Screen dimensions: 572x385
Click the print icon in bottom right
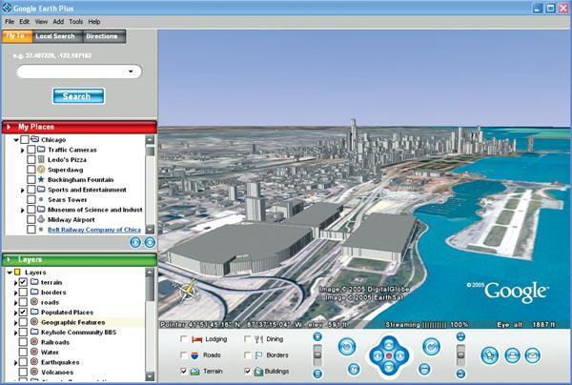click(x=512, y=355)
